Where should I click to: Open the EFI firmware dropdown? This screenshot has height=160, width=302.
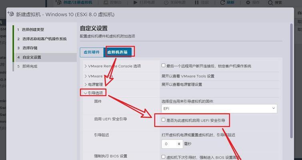coord(219,108)
